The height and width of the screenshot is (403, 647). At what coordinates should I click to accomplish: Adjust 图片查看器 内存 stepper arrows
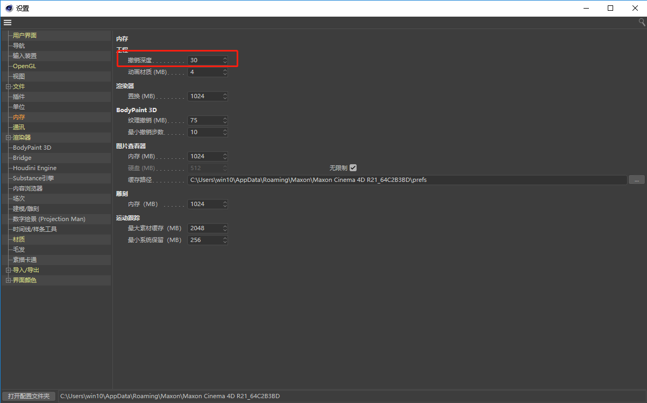point(225,156)
